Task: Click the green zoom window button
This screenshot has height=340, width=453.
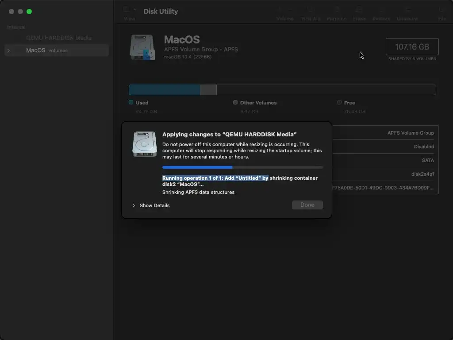Action: coord(29,12)
